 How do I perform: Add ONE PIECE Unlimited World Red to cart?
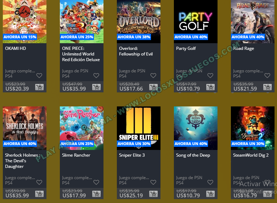coord(96,87)
